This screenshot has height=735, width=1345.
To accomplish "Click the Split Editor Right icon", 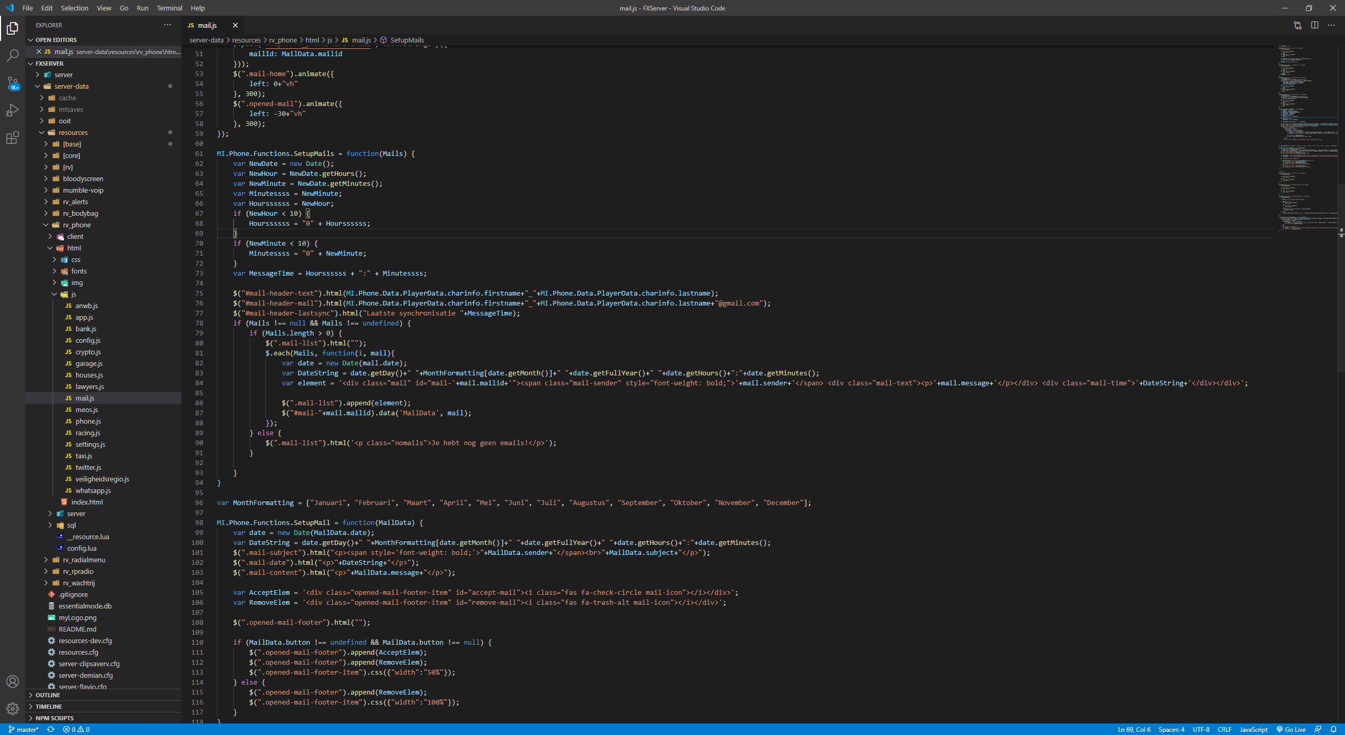I will pos(1315,25).
